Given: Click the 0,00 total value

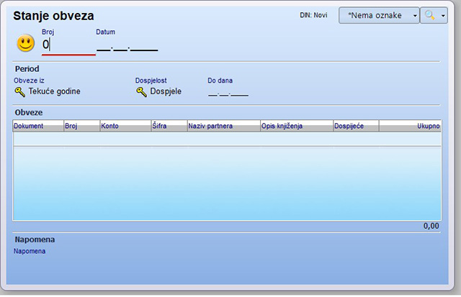Looking at the screenshot, I should pos(431,226).
